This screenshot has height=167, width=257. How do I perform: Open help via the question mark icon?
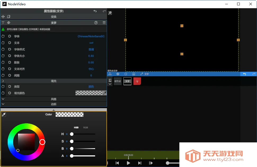[96, 23]
